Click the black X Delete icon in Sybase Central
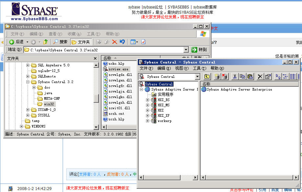The width and height of the screenshot is (302, 192). [x=260, y=77]
